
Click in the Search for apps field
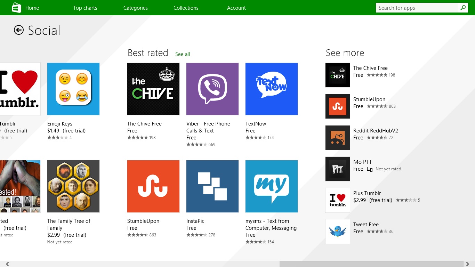point(417,8)
